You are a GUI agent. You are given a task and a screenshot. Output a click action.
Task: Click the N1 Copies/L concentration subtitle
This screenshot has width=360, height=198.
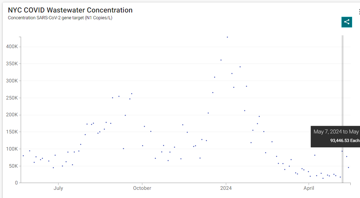coord(60,18)
